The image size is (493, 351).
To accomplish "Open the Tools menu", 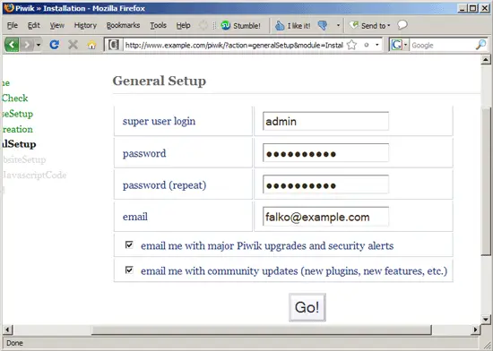I will [x=158, y=25].
